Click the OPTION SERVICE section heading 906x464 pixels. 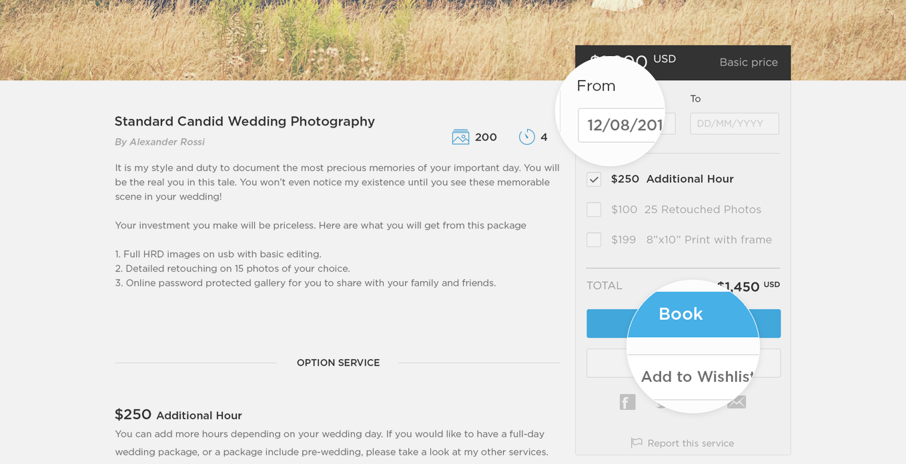point(338,363)
